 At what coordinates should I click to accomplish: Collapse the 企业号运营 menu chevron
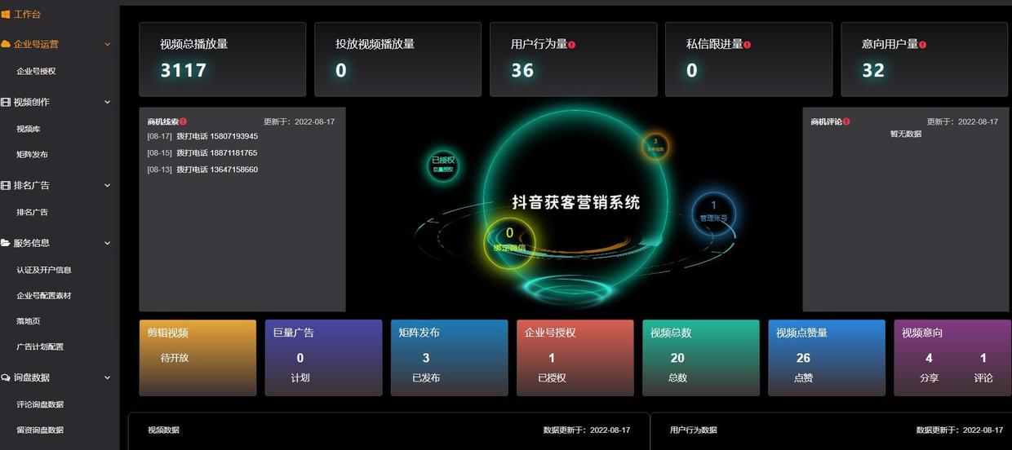click(107, 44)
